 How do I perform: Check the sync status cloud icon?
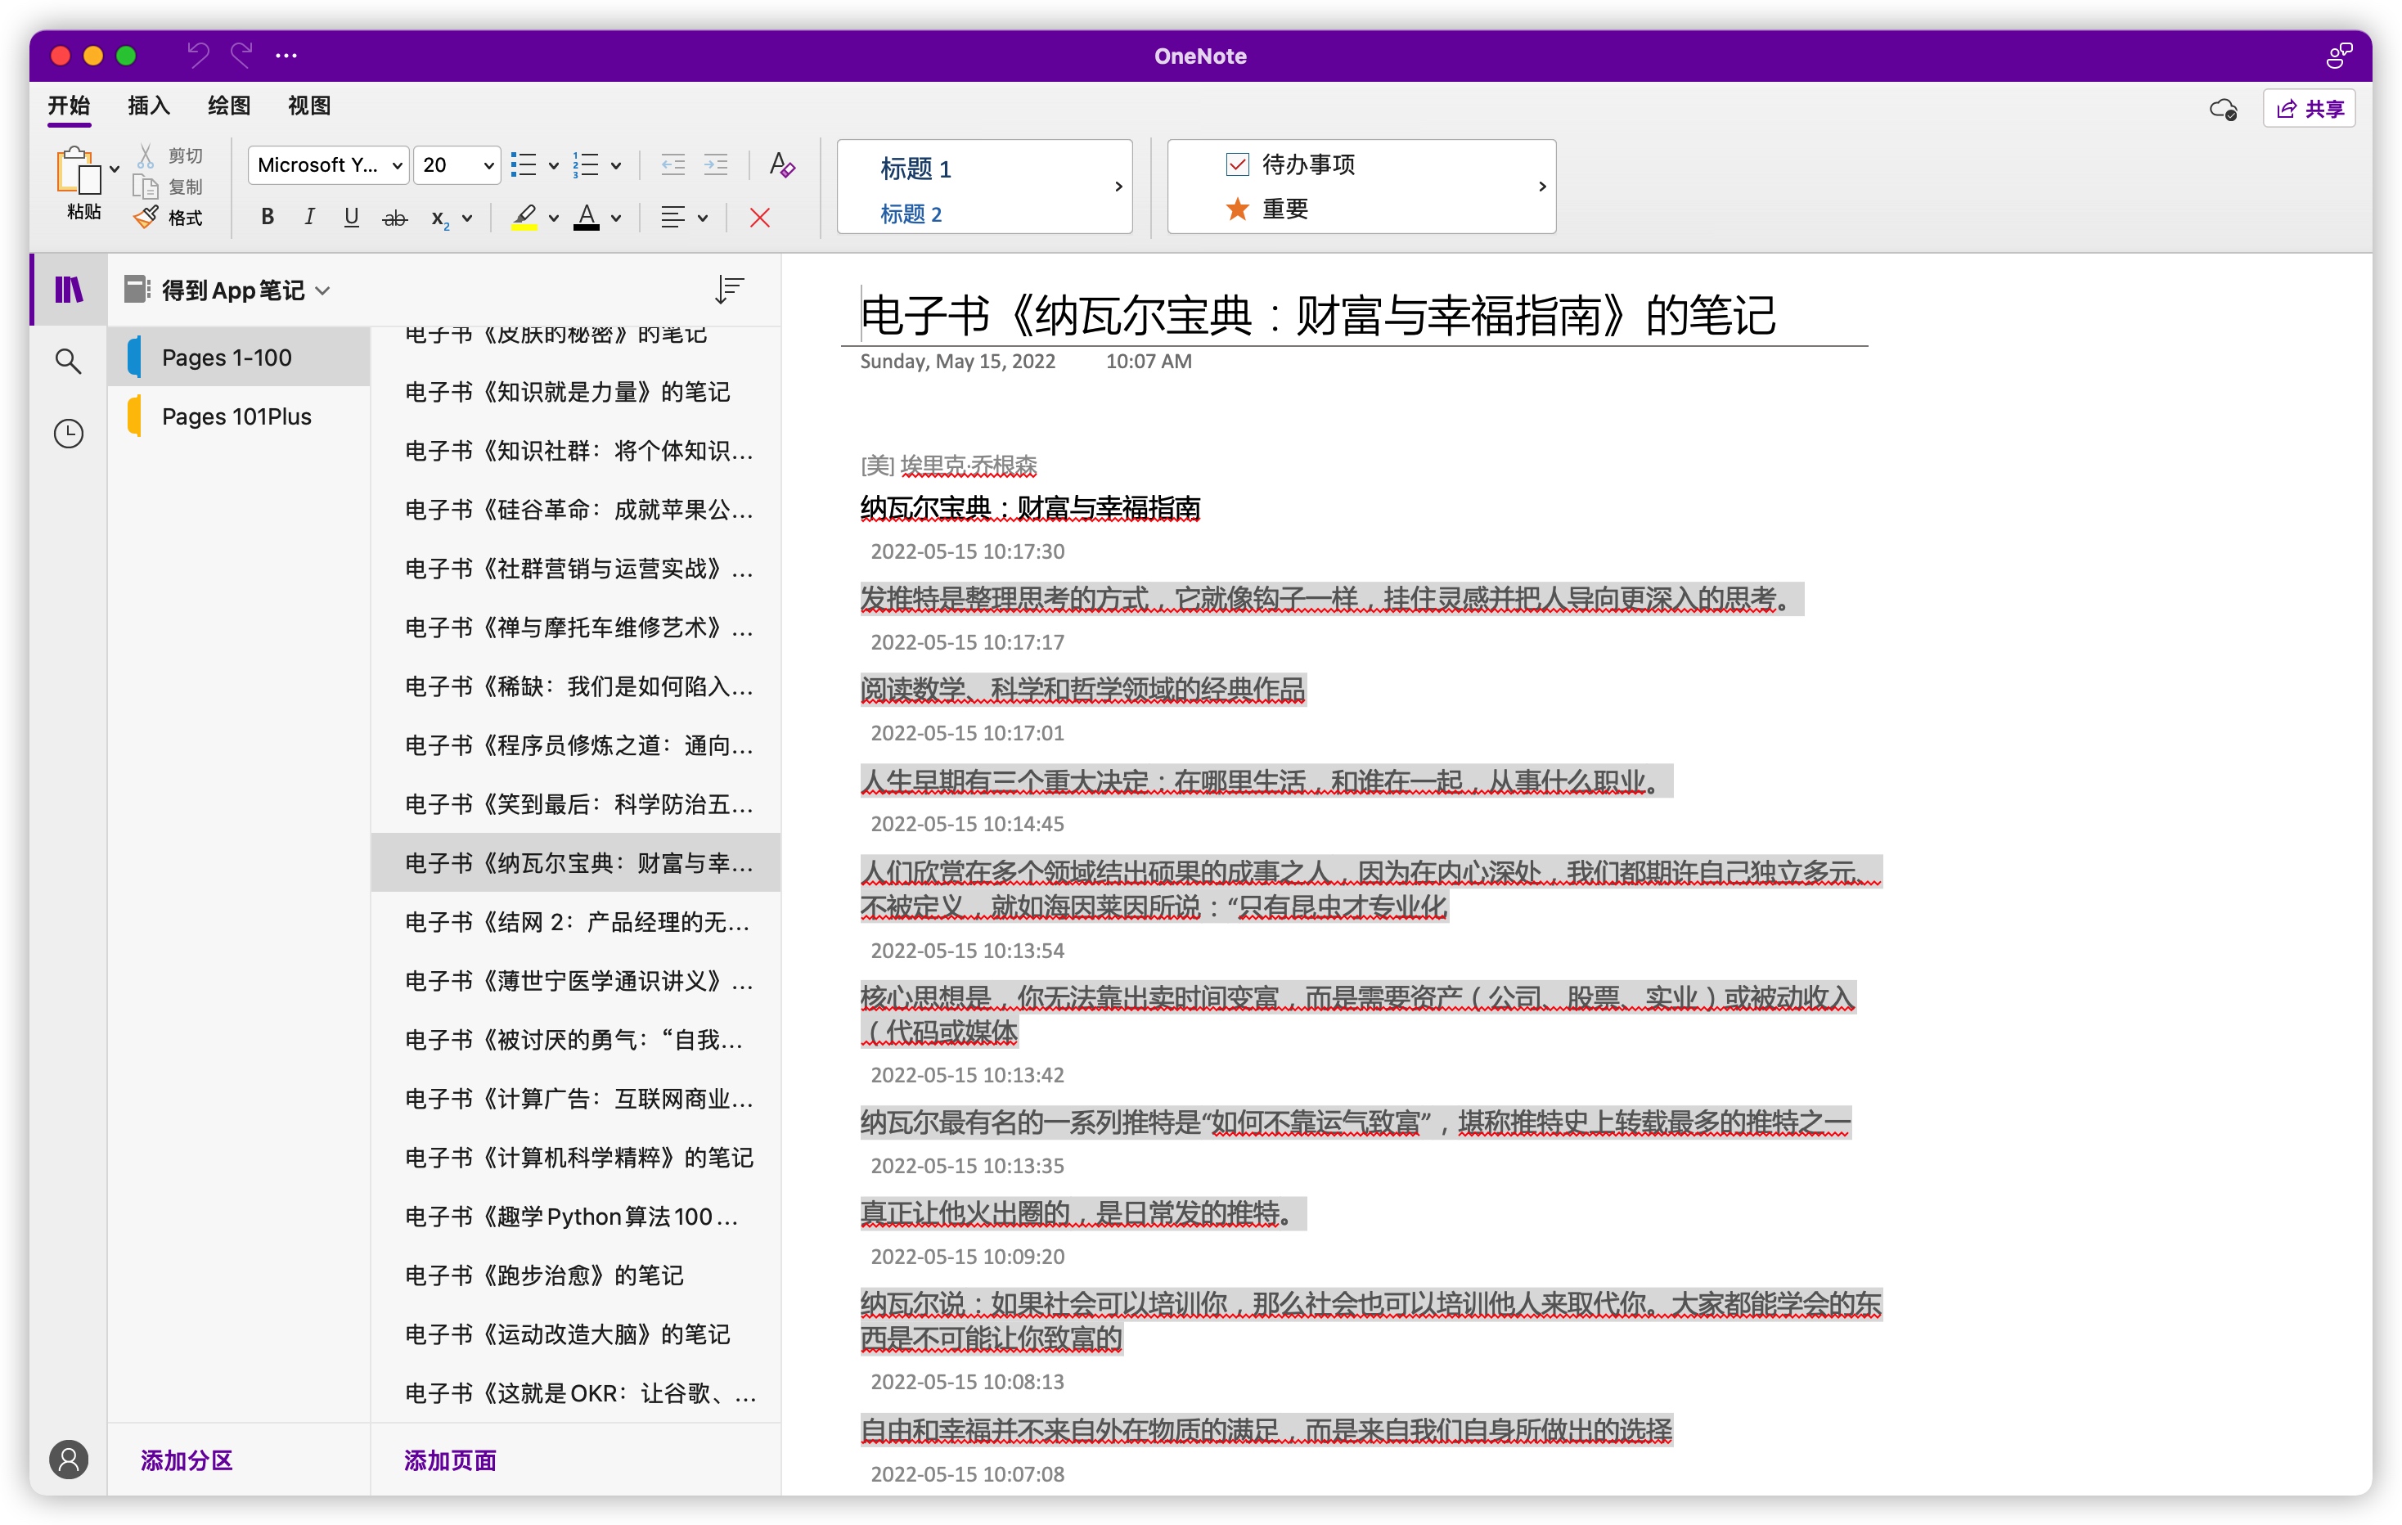[x=2224, y=109]
